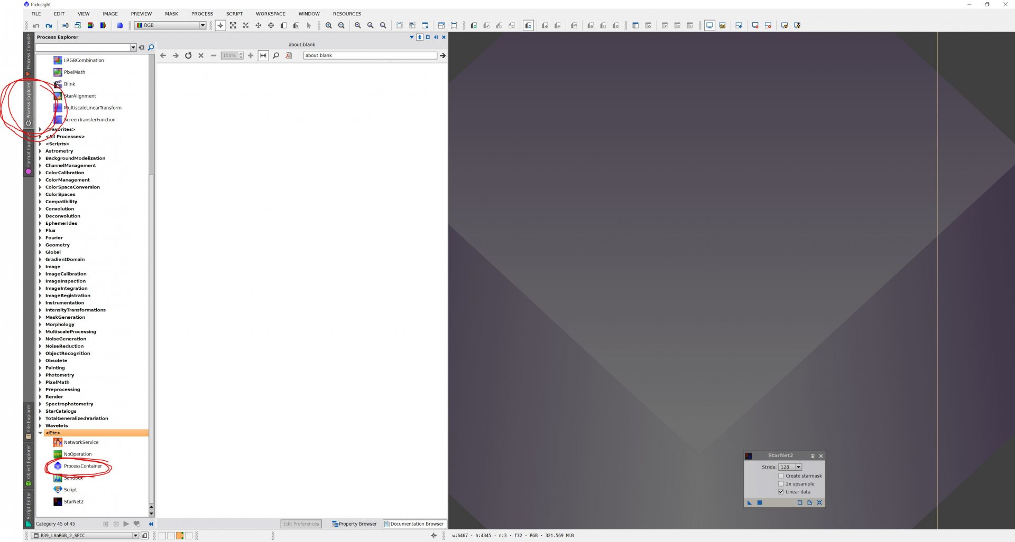Open the PROCESS menu
Viewport: 1015px width, 542px height.
[202, 14]
